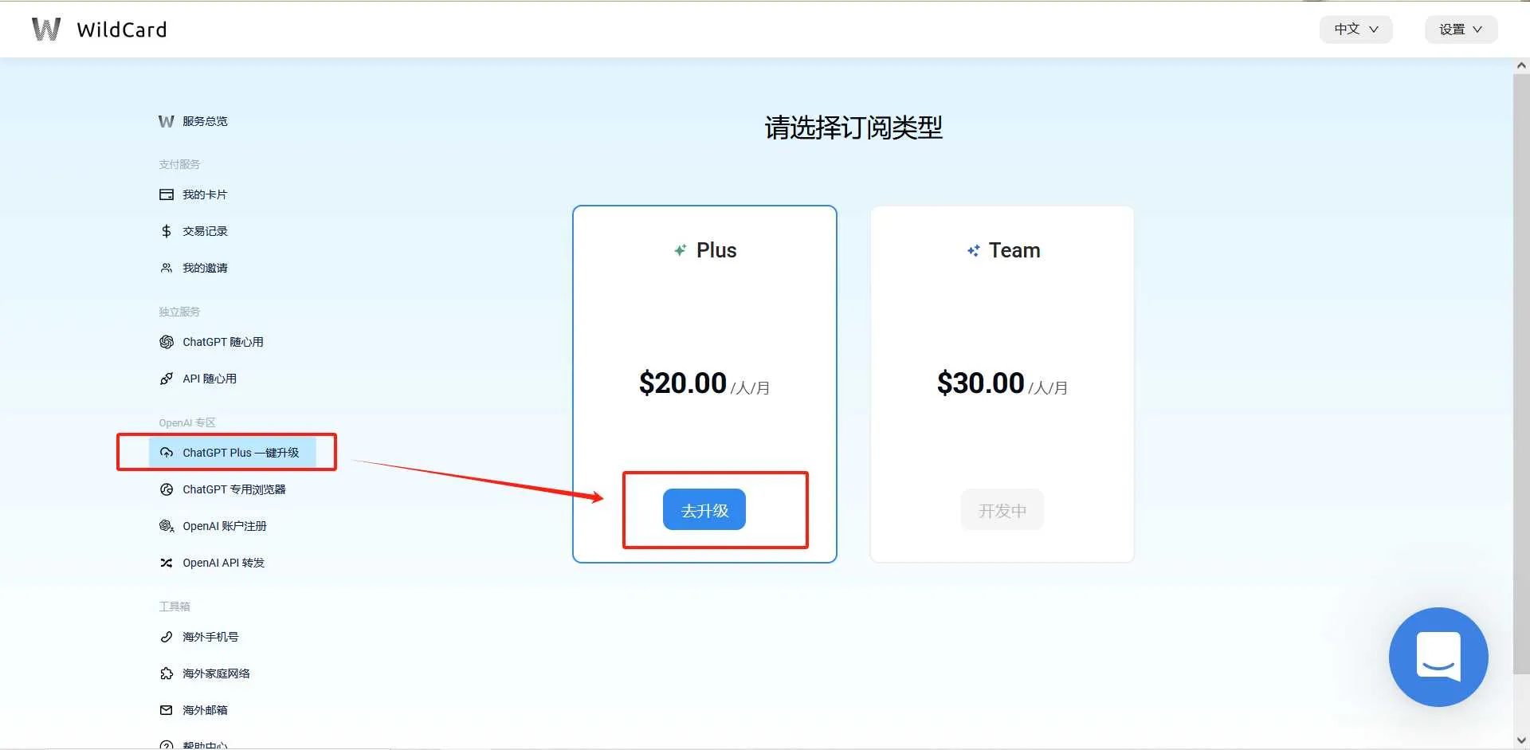Click the 请选择订阅类型 heading
Viewport: 1530px width, 750px height.
[x=853, y=128]
